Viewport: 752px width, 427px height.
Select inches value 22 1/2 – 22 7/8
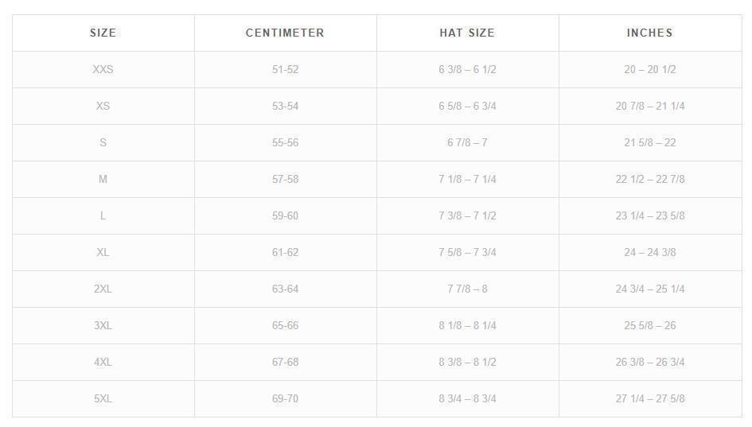(649, 179)
